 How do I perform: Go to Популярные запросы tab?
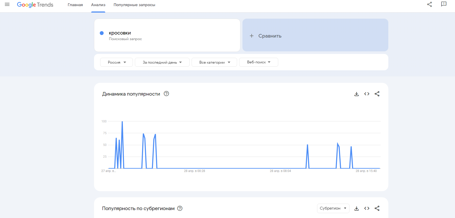[x=134, y=5]
